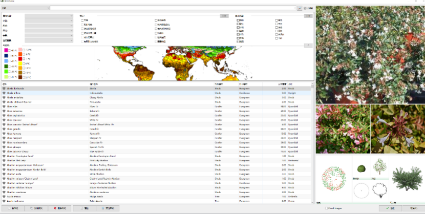Viewport: 425px width, 214px height.
Task: Select the green sphere 3D plant symbol
Action: (x=361, y=168)
